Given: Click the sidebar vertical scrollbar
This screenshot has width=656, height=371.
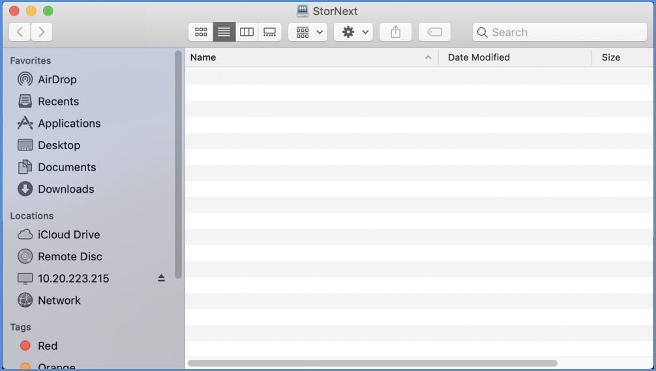Looking at the screenshot, I should tap(178, 165).
